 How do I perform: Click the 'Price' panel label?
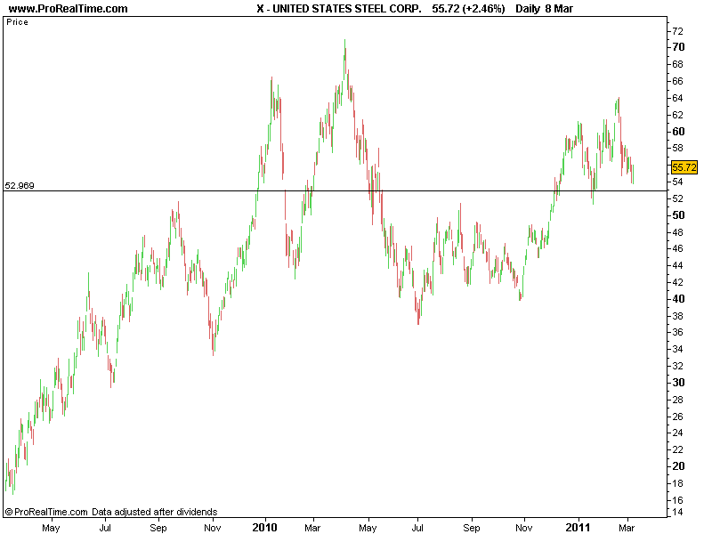[x=17, y=22]
